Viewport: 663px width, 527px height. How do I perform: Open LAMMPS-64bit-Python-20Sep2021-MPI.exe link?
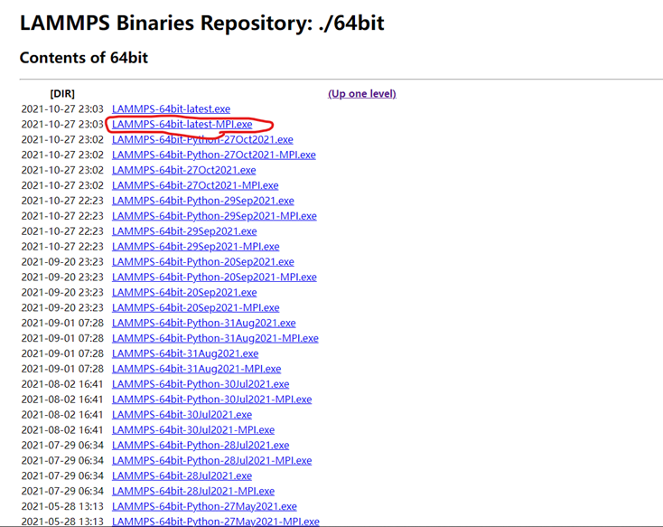(x=214, y=277)
